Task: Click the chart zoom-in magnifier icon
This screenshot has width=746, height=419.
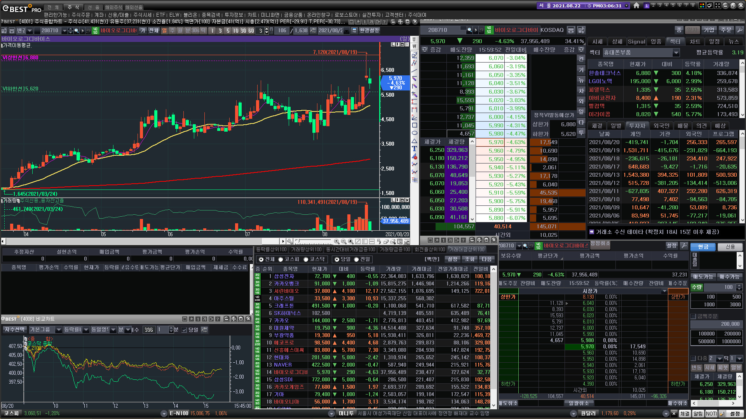Action: point(336,242)
